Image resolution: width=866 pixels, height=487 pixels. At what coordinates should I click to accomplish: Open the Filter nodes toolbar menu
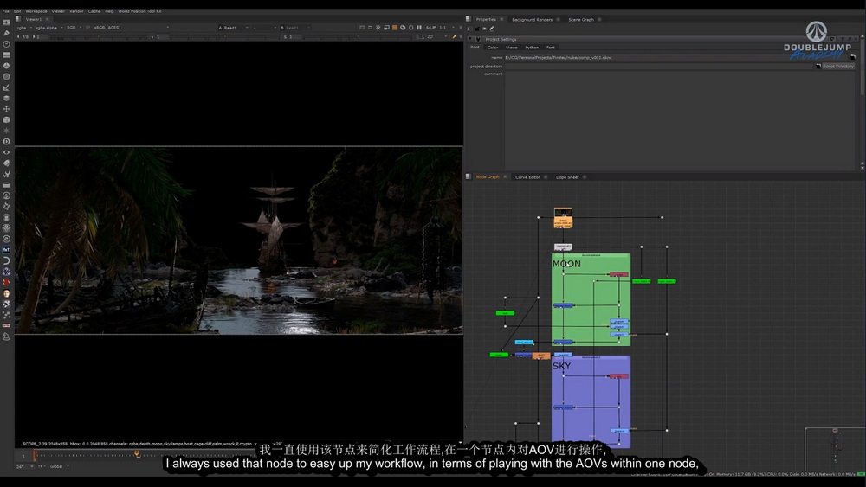[x=7, y=77]
